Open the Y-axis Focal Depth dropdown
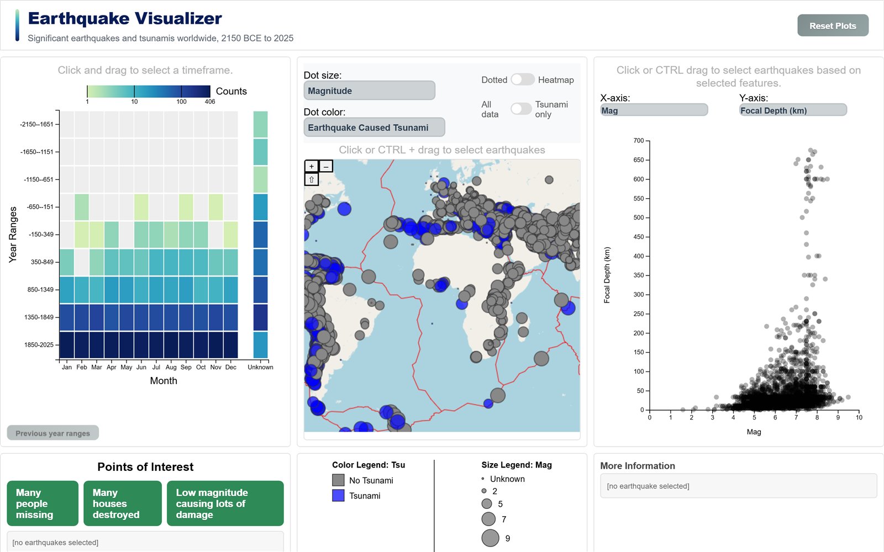 click(793, 110)
